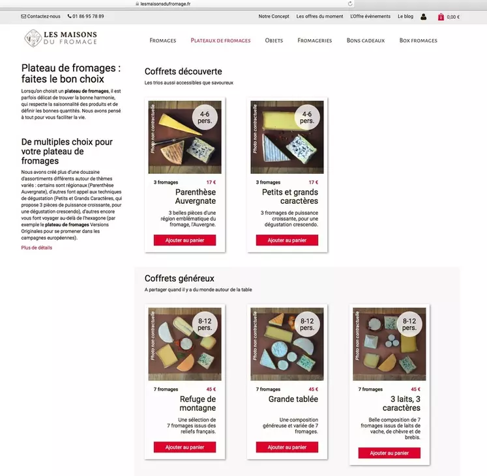The width and height of the screenshot is (487, 476).
Task: Open Petits et grands caractères photo
Action: point(287,137)
